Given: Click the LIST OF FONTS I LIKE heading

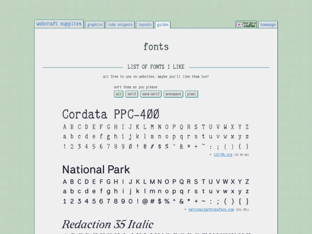Looking at the screenshot, I should 156,67.
